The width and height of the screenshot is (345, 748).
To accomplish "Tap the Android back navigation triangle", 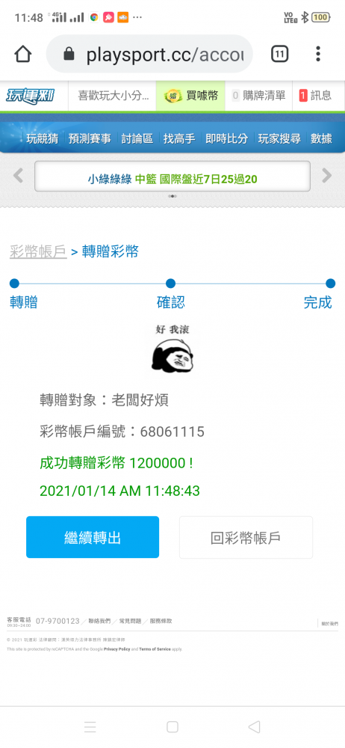I will 254,726.
